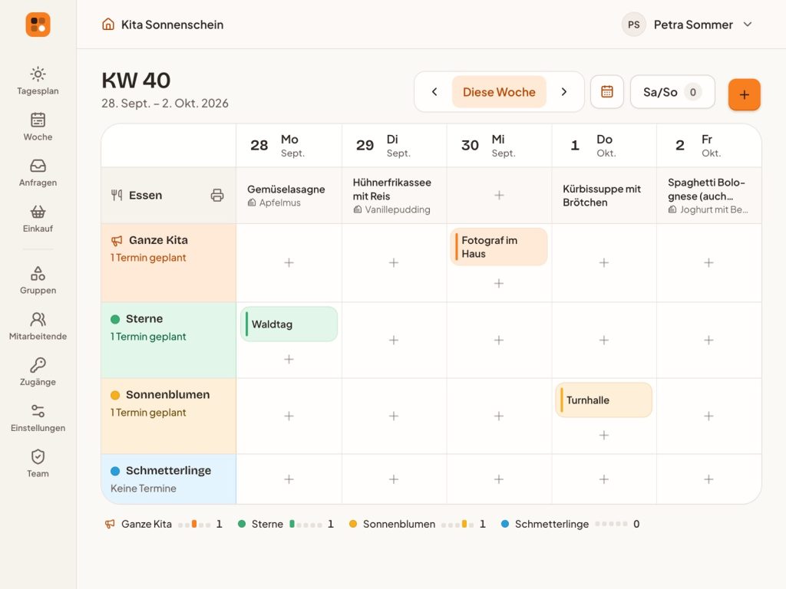This screenshot has width=786, height=589.
Task: Go to the next week
Action: click(x=564, y=92)
